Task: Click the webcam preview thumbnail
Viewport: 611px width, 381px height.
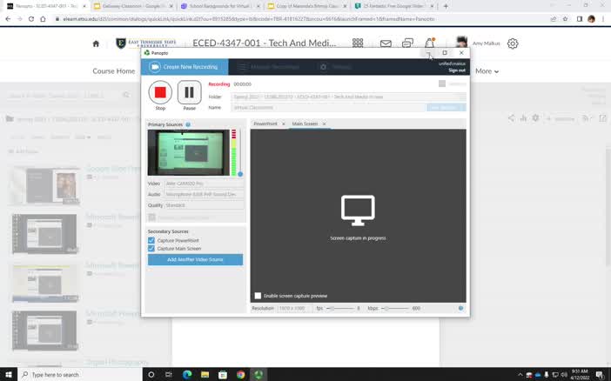Action: click(189, 153)
